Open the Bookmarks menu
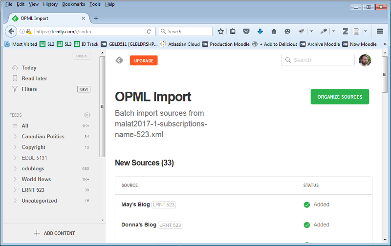 [74, 4]
